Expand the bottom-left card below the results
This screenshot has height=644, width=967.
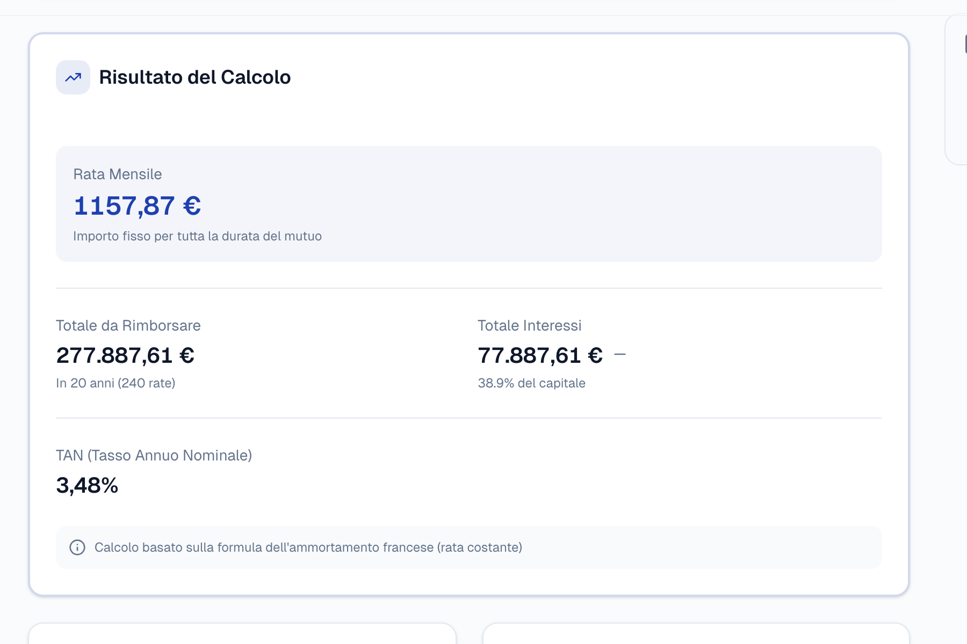tap(242, 633)
